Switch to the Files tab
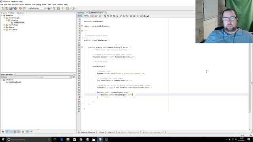Image resolution: width=253 pixels, height=142 pixels. point(12,13)
